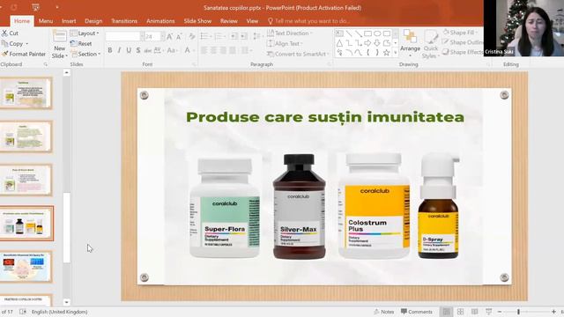Open the Text Direction dropdown

point(290,33)
